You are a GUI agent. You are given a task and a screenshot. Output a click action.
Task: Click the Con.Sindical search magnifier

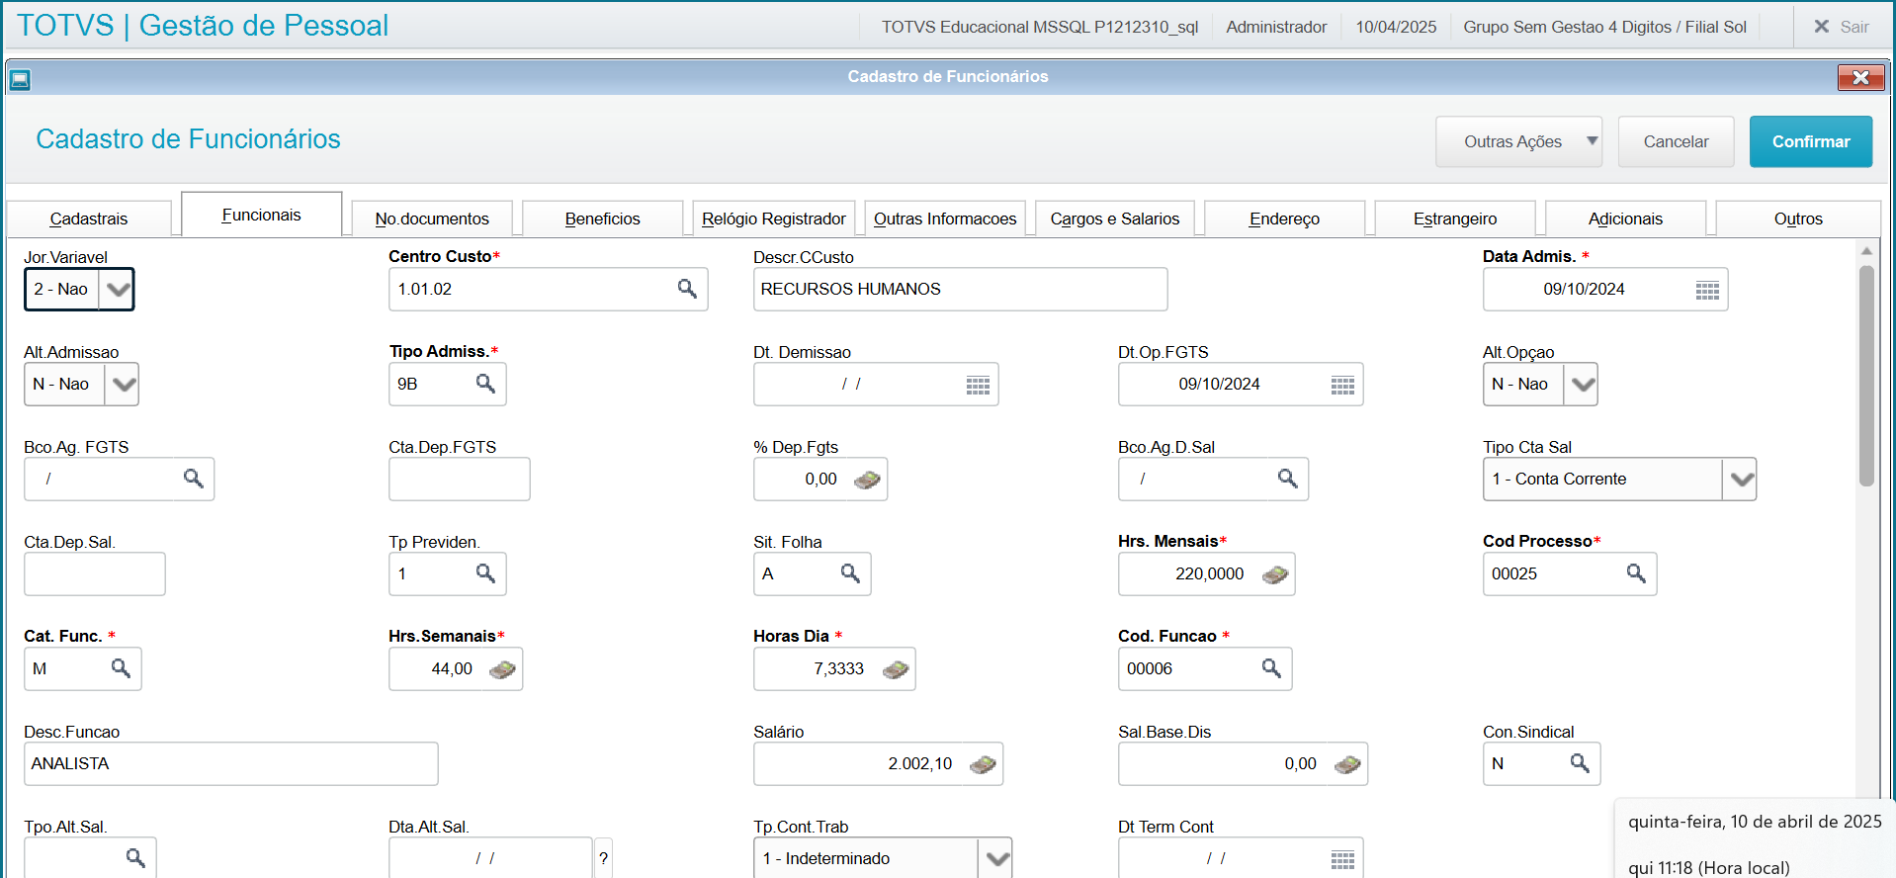pos(1580,763)
